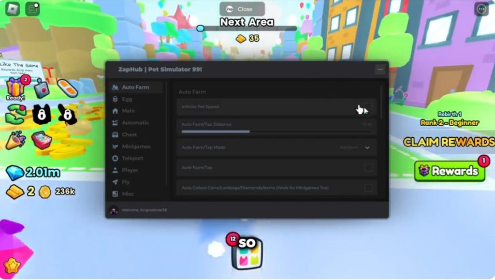Open the green trade arrows icon

(16, 115)
